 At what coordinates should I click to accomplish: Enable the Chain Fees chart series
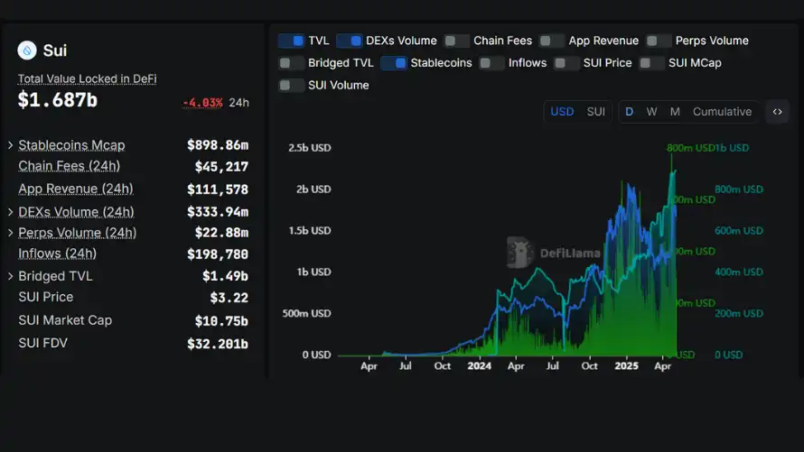click(x=456, y=41)
